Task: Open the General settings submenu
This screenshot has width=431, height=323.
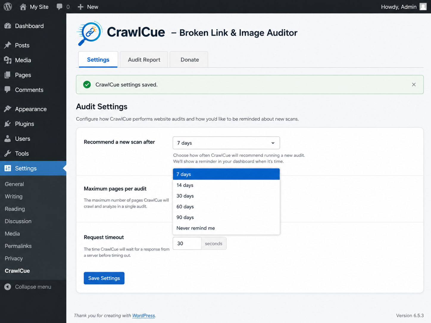Action: [14, 184]
